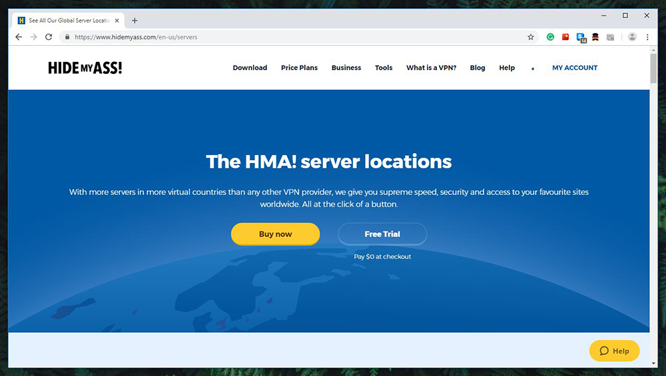Go to the Business section

click(x=346, y=67)
